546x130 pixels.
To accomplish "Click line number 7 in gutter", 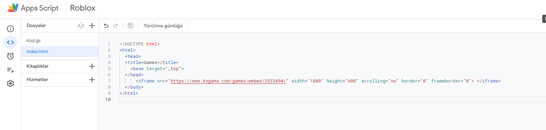I will (109, 81).
